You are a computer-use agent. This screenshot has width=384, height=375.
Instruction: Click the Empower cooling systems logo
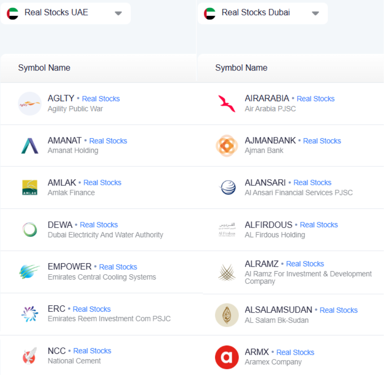[x=29, y=271]
